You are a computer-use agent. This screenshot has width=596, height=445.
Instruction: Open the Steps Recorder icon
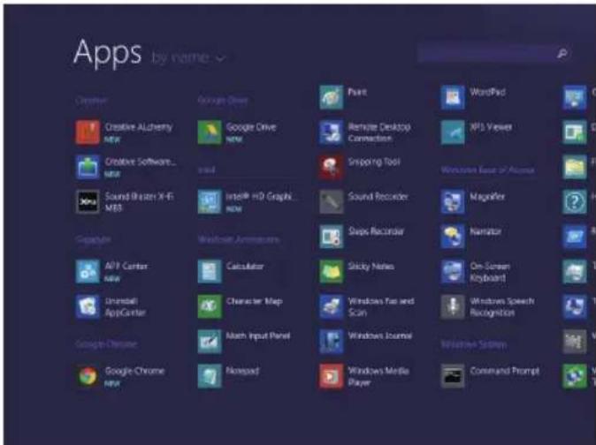coord(331,237)
